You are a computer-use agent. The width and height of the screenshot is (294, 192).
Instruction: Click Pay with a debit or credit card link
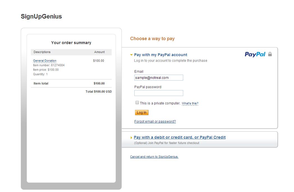pos(180,137)
